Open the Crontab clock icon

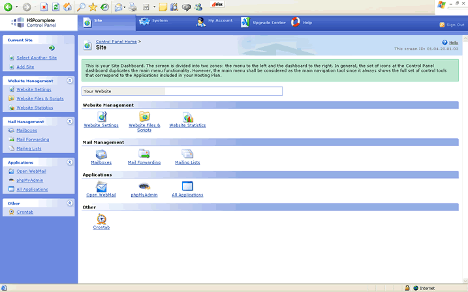click(x=101, y=219)
